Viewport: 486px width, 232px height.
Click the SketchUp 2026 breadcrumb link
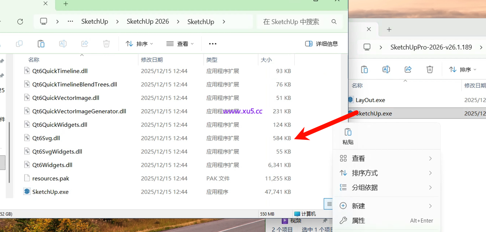[147, 21]
